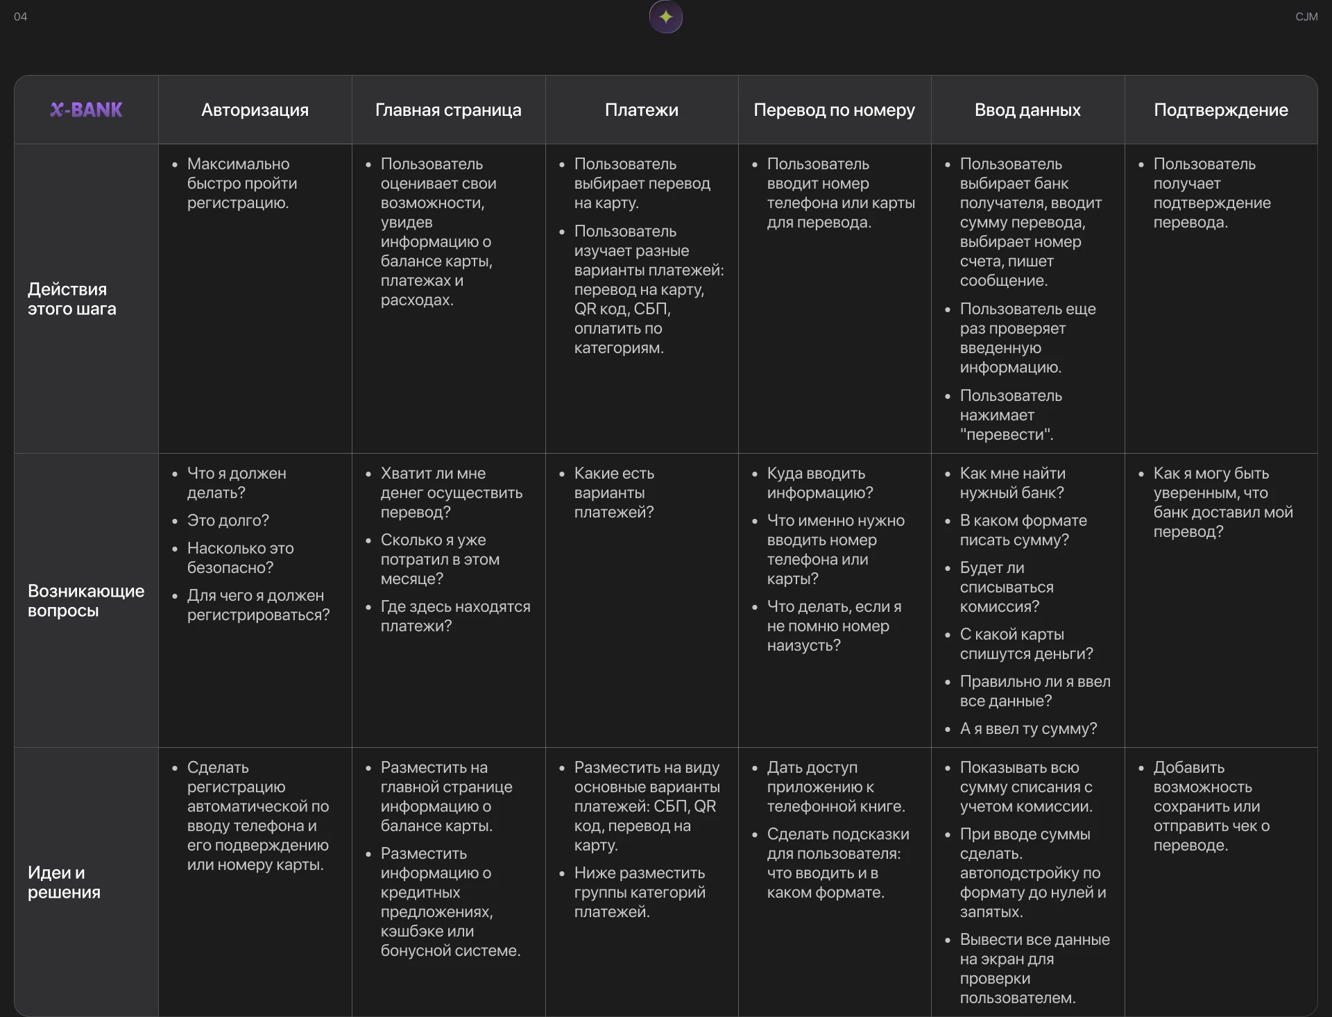Select the Подтверждение column header

[1220, 110]
